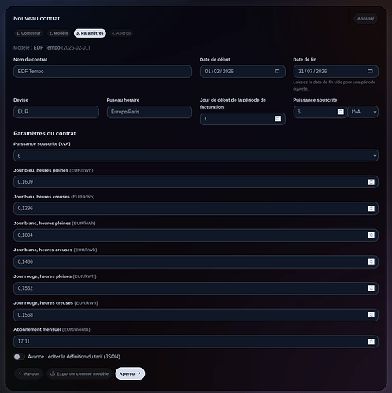This screenshot has width=392, height=393.
Task: Open the Date de fin calendar picker
Action: 370,71
